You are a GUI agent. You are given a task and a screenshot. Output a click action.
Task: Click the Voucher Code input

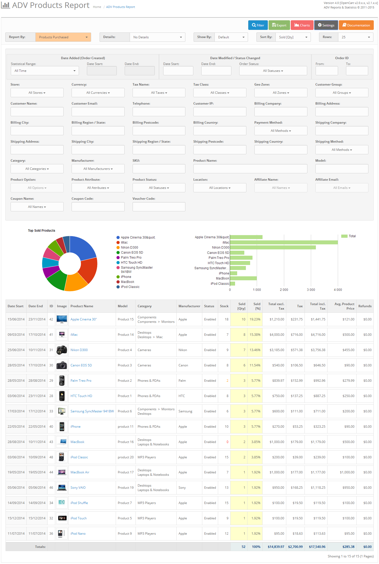point(159,207)
